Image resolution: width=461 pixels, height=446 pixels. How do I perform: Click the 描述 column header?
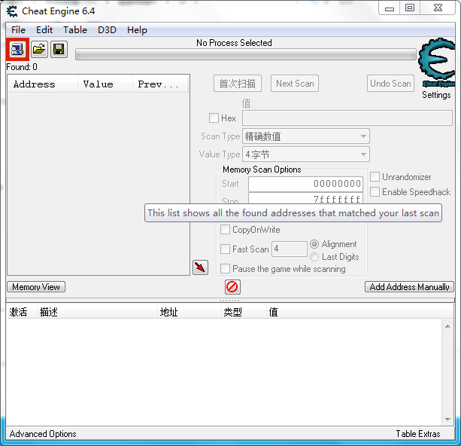97,312
